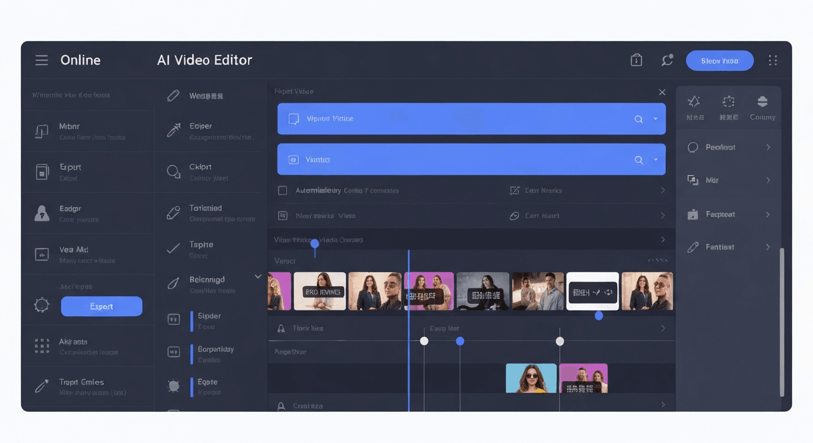Viewport: 813px width, 443px height.
Task: Select the pink clip thumbnail in the timeline
Action: point(429,291)
